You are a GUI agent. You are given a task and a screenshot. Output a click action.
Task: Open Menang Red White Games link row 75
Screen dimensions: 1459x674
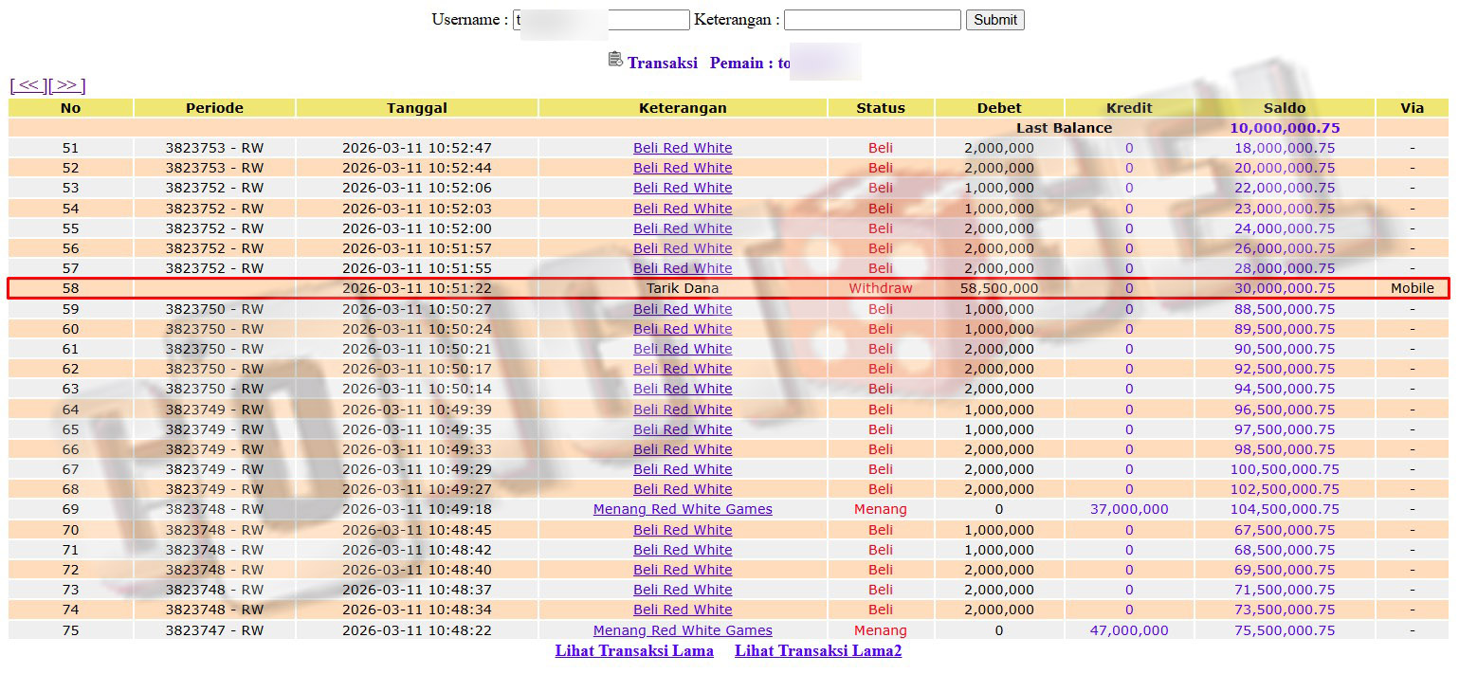(x=683, y=630)
